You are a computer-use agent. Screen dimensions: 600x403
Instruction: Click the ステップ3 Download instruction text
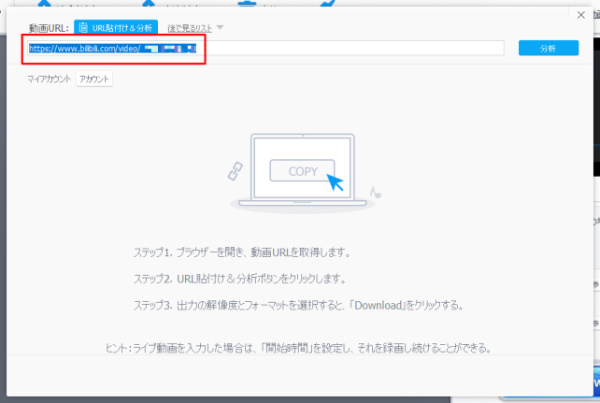[298, 305]
